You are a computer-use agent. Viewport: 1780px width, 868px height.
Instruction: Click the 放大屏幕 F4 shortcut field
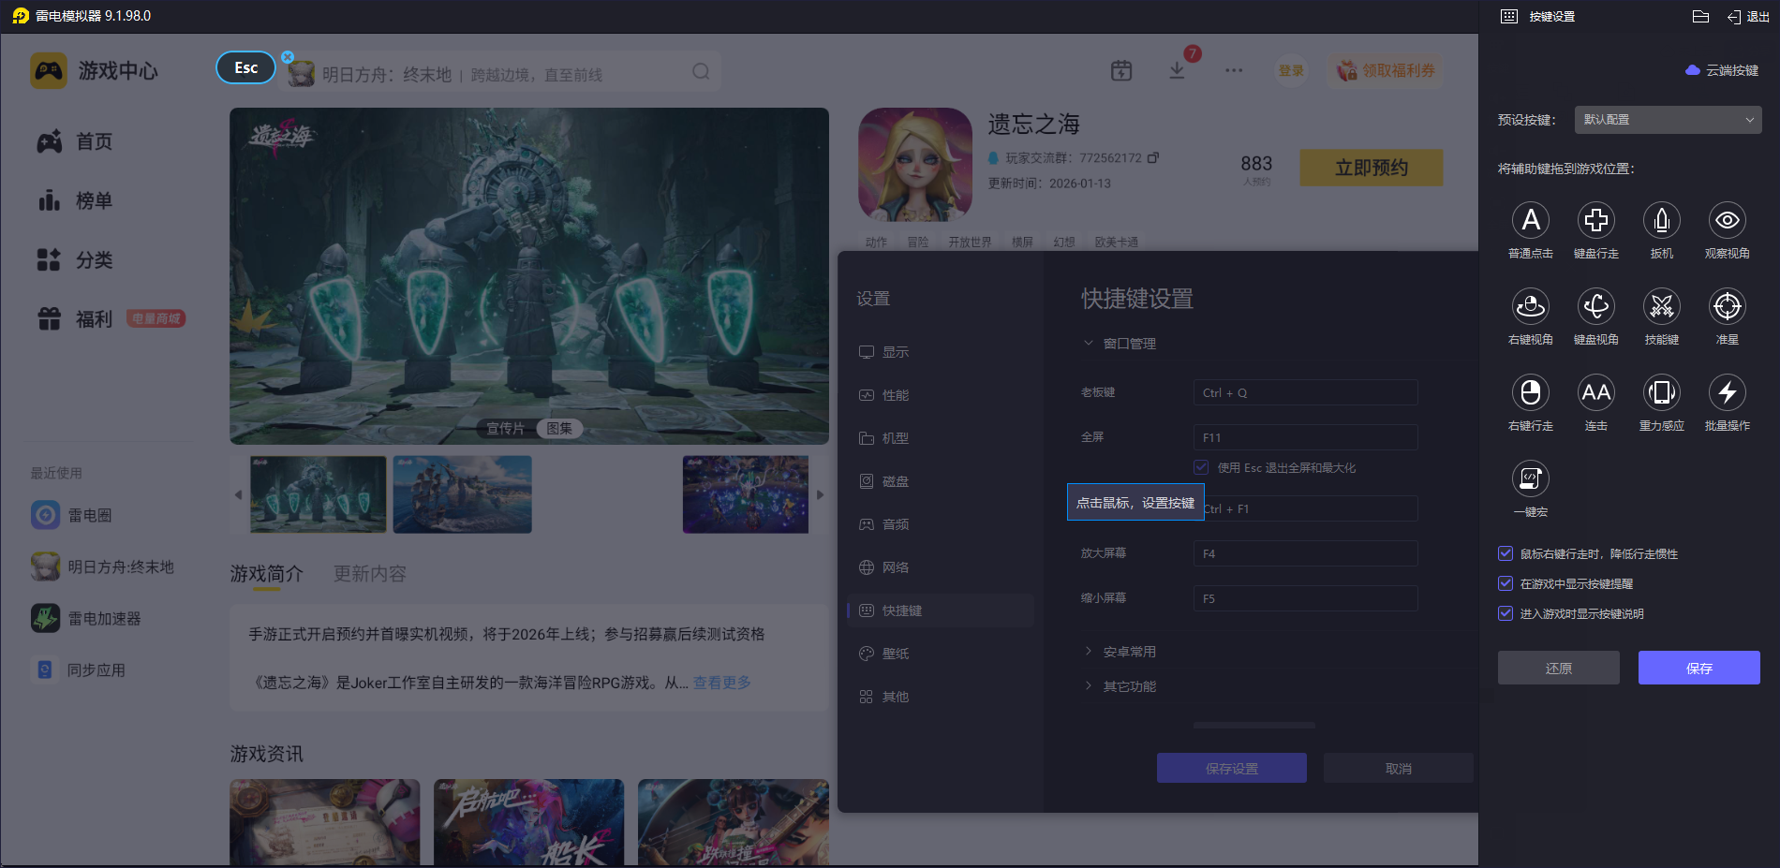[1305, 553]
